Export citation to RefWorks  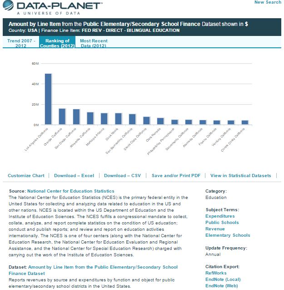coord(216,273)
